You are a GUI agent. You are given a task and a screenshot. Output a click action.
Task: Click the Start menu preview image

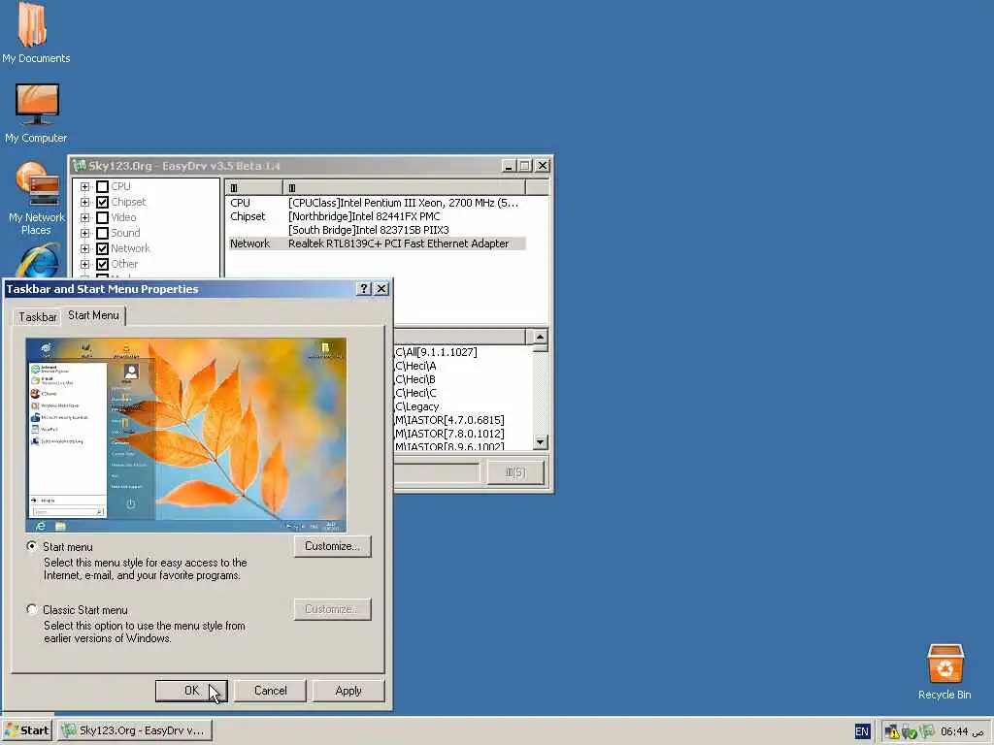click(186, 436)
